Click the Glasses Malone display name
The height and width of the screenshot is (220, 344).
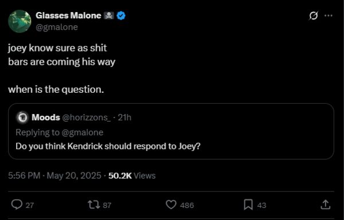click(x=68, y=15)
